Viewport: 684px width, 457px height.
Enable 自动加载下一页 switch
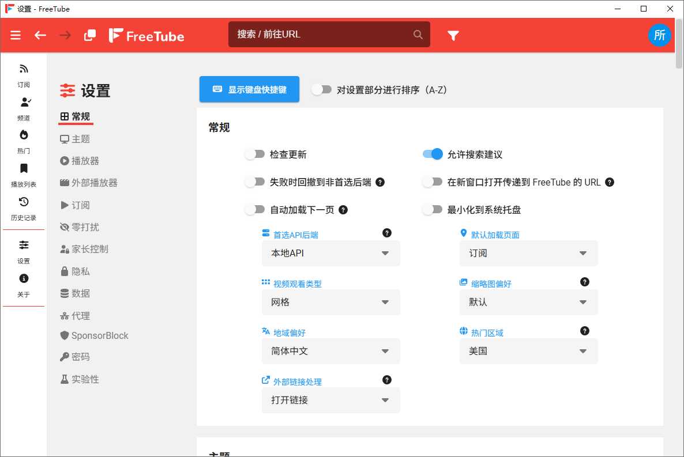(x=255, y=210)
